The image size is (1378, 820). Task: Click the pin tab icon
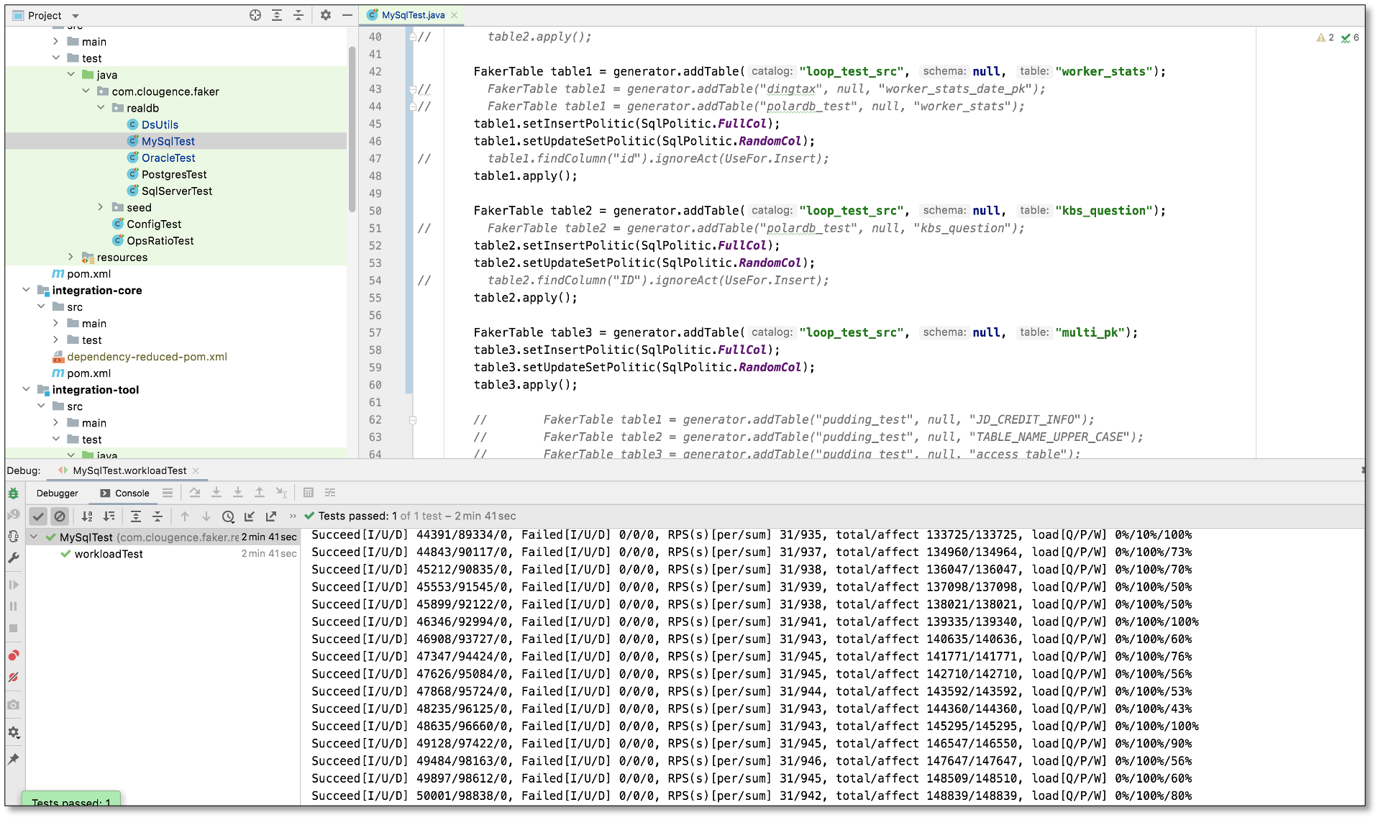pyautogui.click(x=14, y=759)
